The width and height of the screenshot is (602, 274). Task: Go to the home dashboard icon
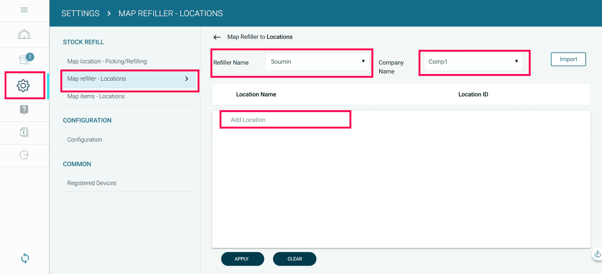click(24, 34)
